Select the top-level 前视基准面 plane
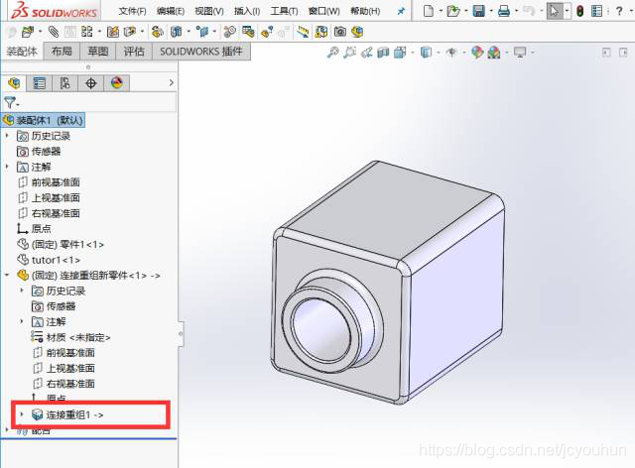635x468 pixels. (49, 182)
